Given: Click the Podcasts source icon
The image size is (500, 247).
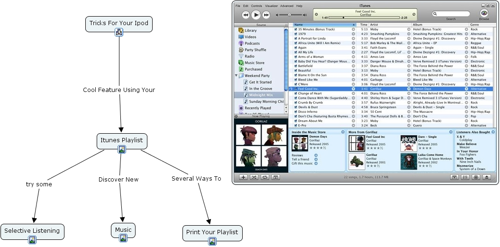Looking at the screenshot, I should pos(241,43).
